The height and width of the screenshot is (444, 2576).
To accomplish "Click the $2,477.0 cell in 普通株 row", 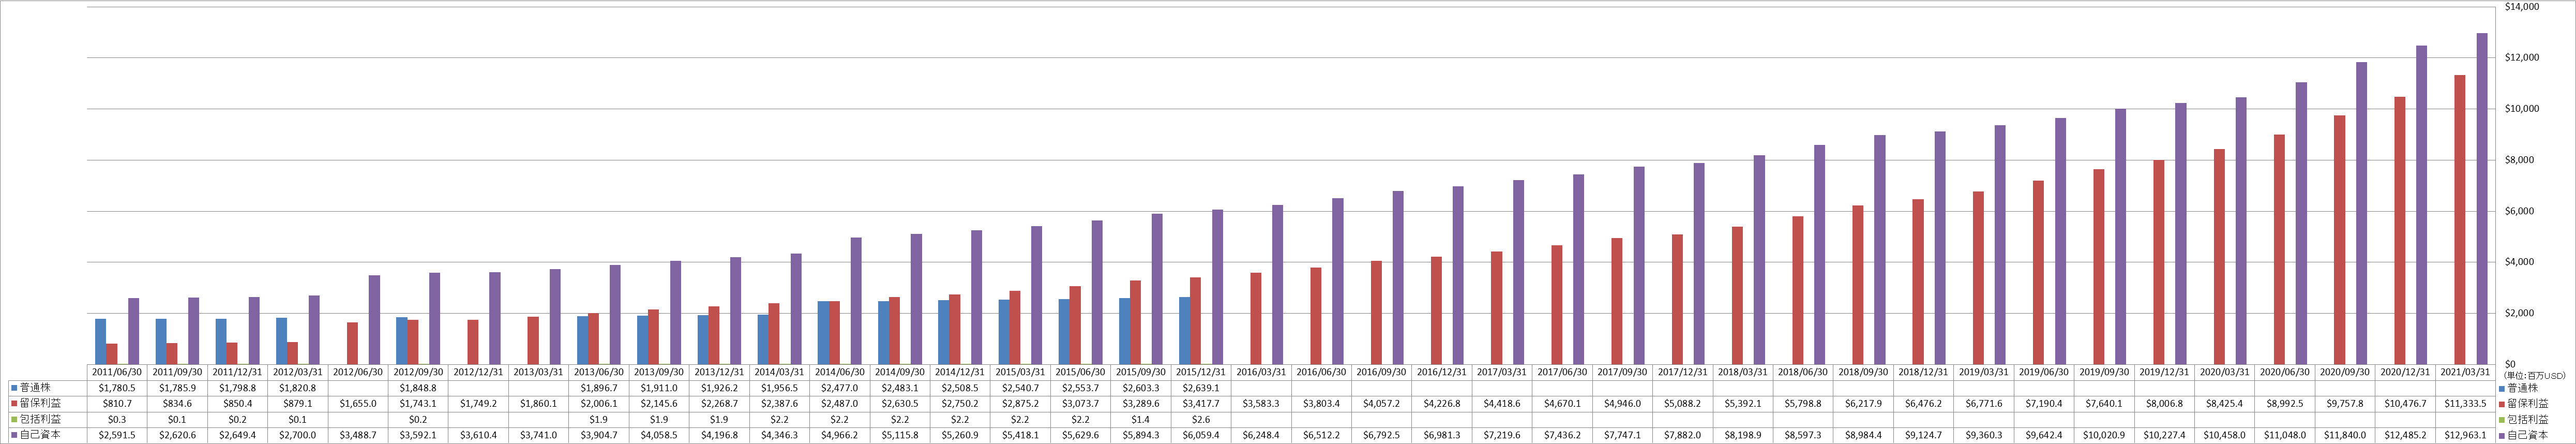I will pyautogui.click(x=840, y=387).
